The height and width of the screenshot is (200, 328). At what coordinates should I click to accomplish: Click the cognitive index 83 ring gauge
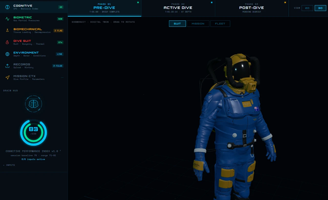(x=34, y=133)
